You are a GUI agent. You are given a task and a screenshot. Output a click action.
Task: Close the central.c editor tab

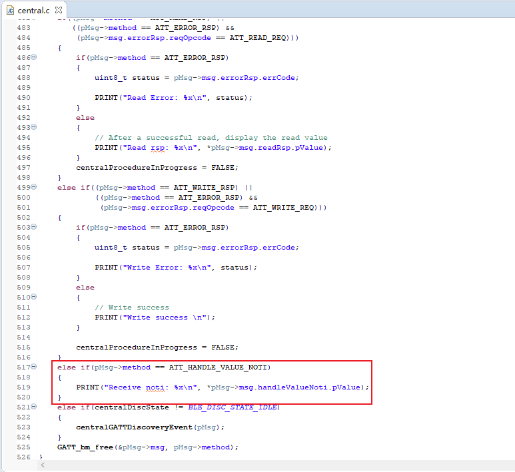[58, 11]
